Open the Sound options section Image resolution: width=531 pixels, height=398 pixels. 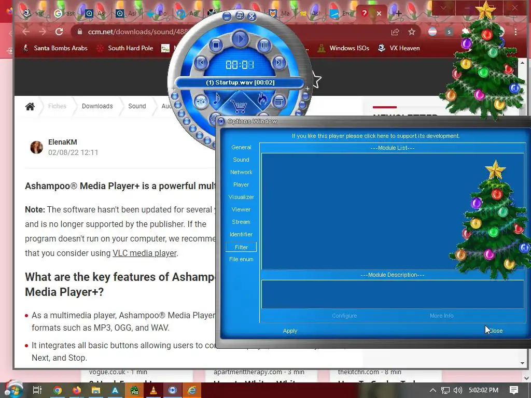coord(241,160)
